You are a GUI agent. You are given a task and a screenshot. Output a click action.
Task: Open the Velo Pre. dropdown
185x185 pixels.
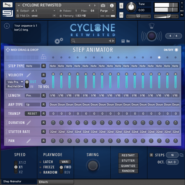(x=15, y=82)
